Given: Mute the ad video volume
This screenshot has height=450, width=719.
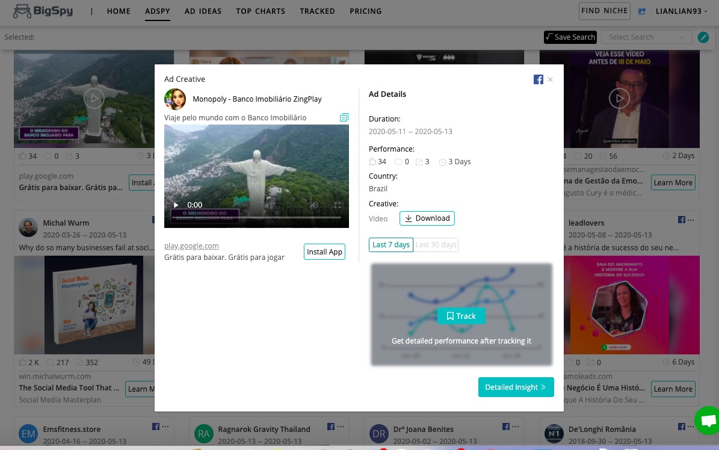Looking at the screenshot, I should 314,205.
